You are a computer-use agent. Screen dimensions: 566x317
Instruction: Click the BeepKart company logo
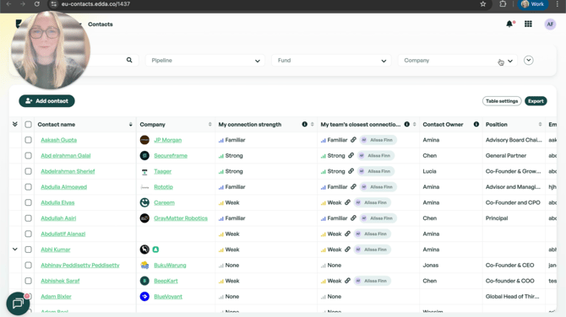click(x=144, y=281)
